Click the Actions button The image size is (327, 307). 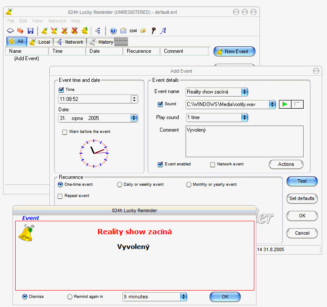(x=286, y=164)
